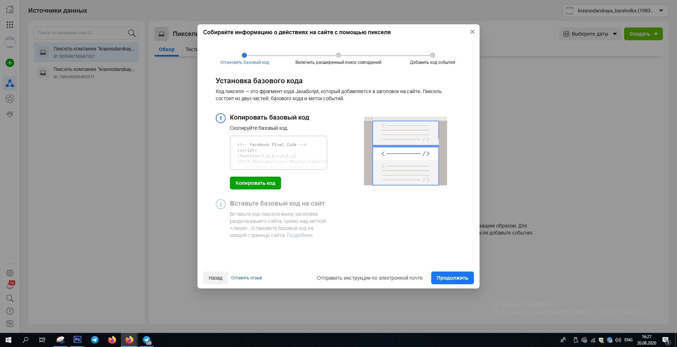The width and height of the screenshot is (677, 347).
Task: Click the ENG language indicator
Action: pyautogui.click(x=628, y=340)
